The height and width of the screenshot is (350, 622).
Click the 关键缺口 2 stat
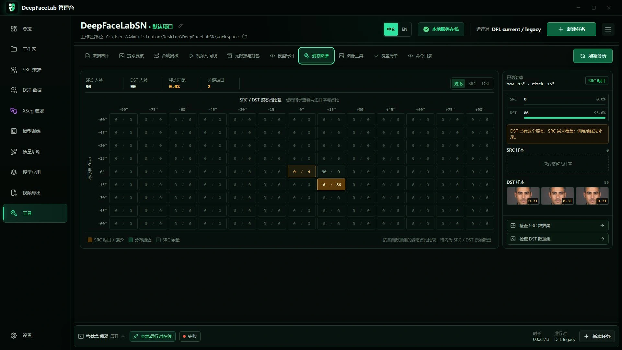point(216,83)
